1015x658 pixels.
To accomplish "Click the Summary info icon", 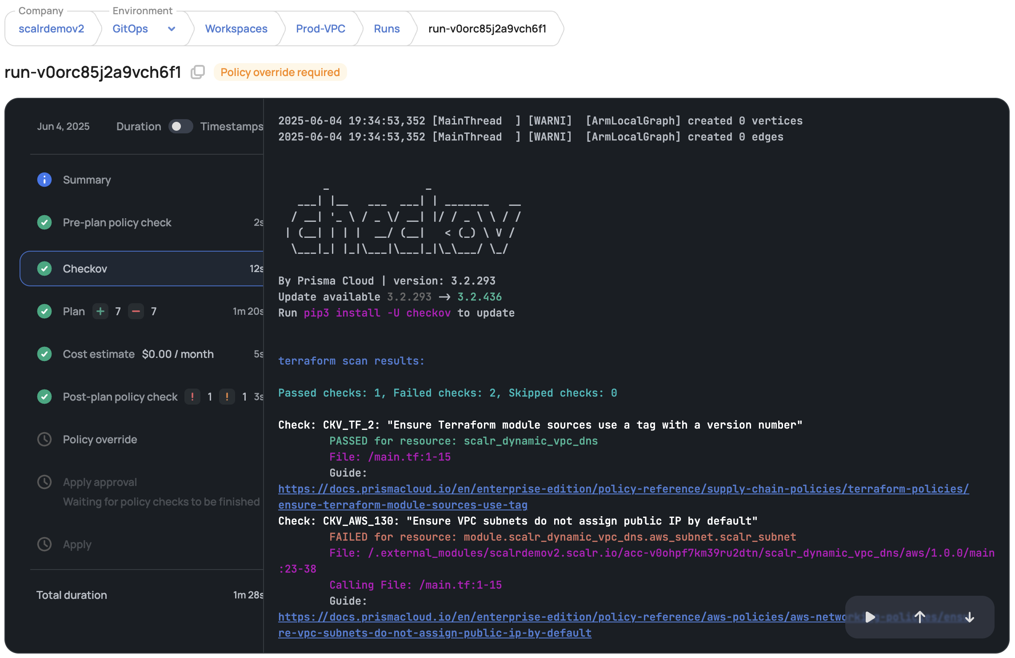I will pos(44,180).
